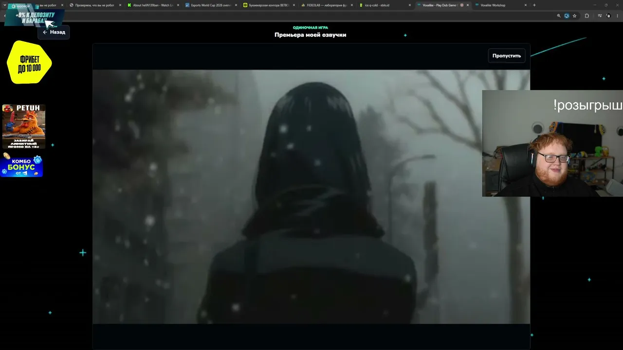Close the Voxalike Play Dub Game tab
This screenshot has width=623, height=350.
(468, 5)
